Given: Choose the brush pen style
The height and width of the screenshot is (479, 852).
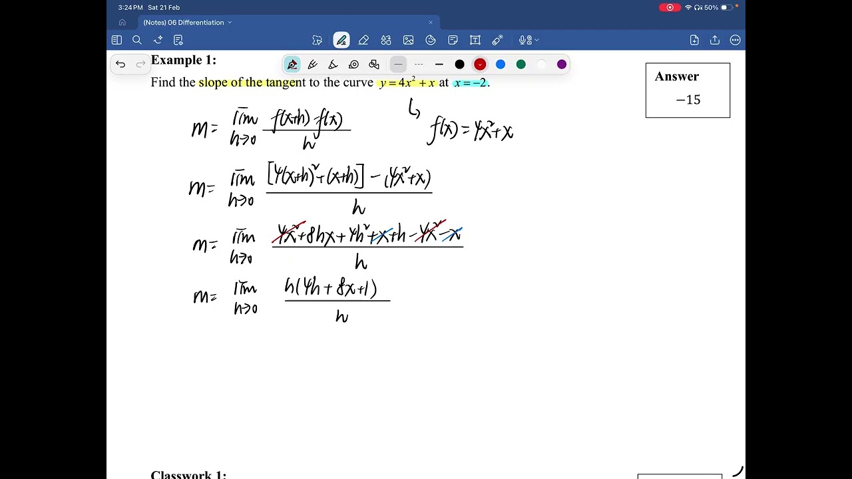Looking at the screenshot, I should [x=333, y=65].
